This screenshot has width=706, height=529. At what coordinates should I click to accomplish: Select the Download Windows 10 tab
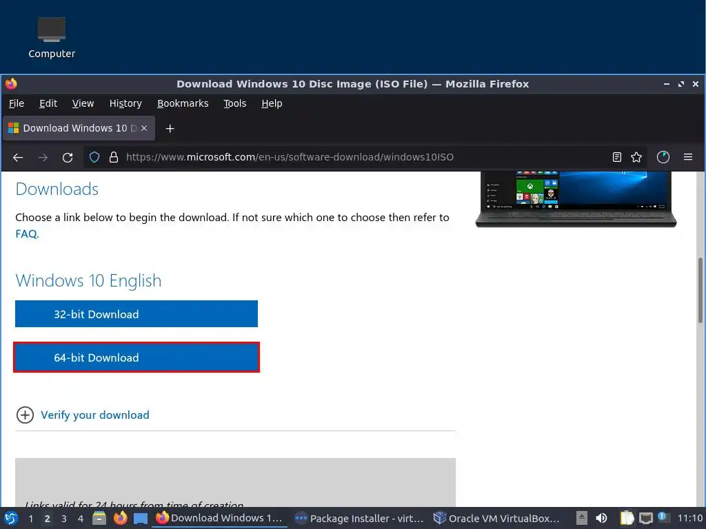click(x=79, y=128)
